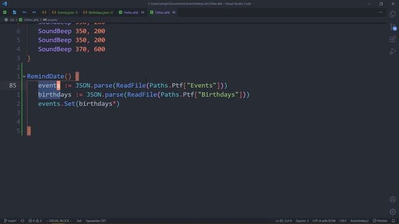
Task: Switch to the Events.json tab
Action: tap(65, 12)
